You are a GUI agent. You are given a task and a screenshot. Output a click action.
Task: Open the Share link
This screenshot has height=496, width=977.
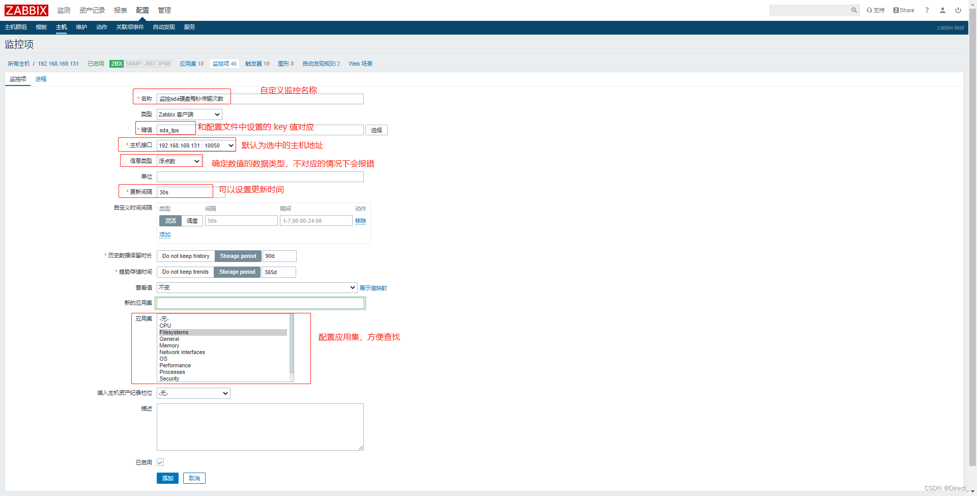tap(904, 10)
